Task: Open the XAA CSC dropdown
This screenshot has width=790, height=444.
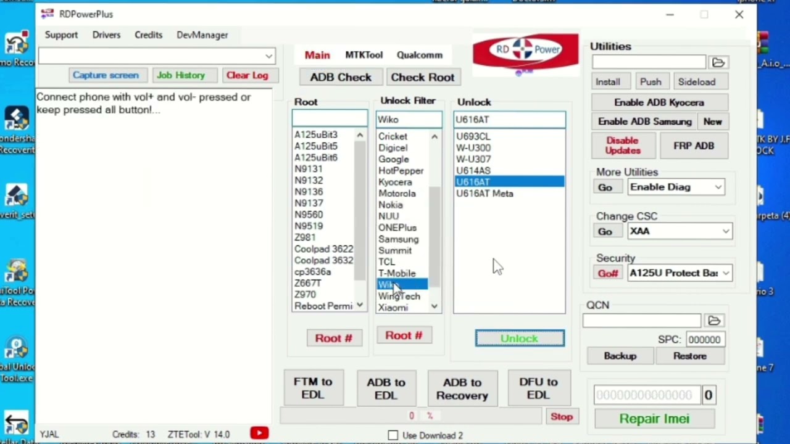Action: tap(726, 231)
